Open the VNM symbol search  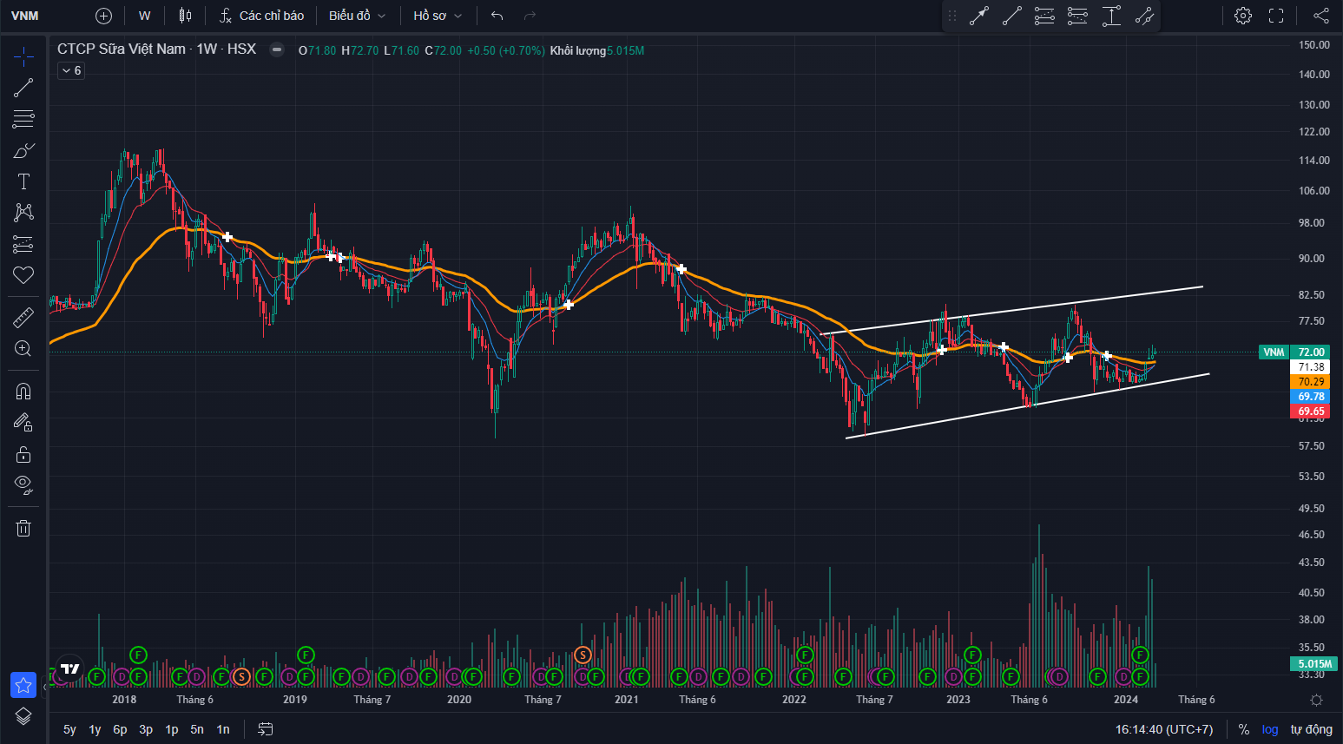point(25,16)
